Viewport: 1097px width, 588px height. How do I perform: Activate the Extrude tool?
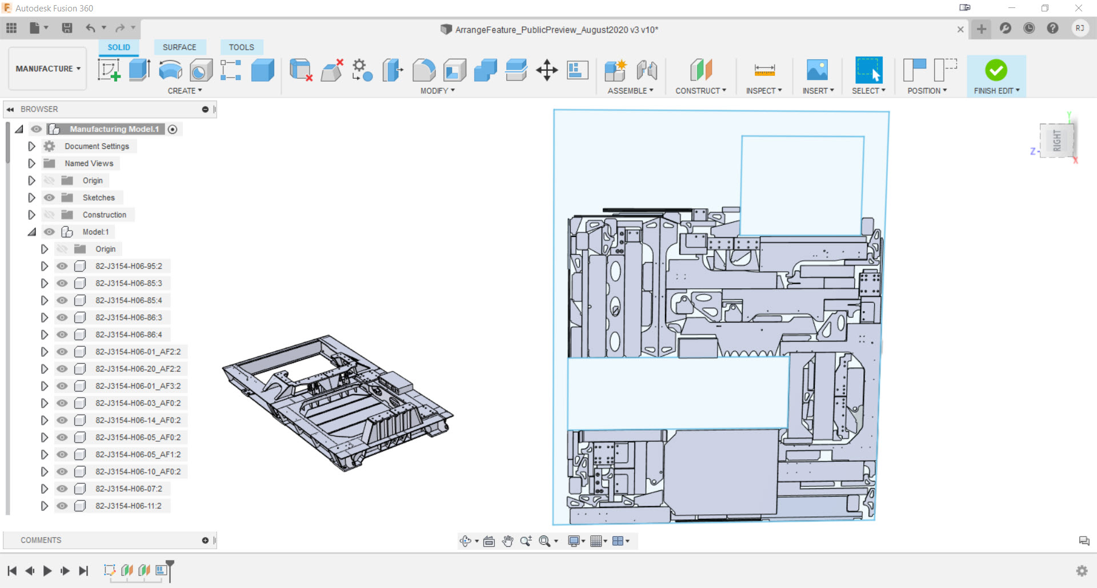tap(139, 70)
